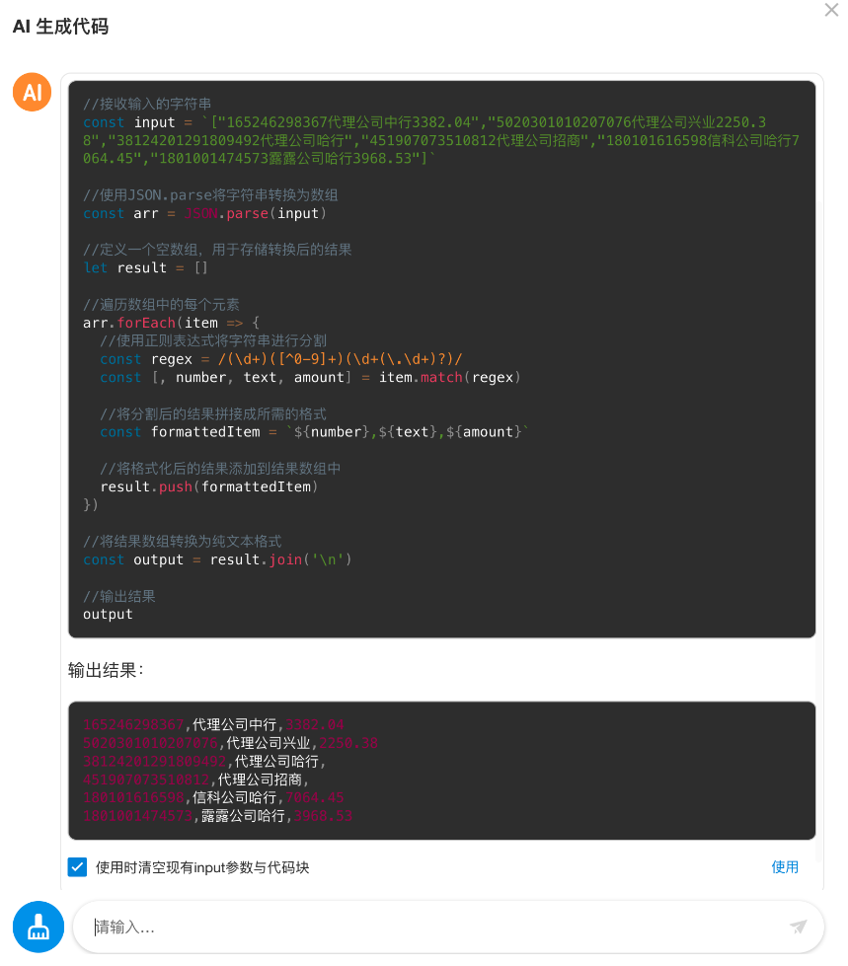
Task: Click the const arr = JSON.parse(input) line
Action: coord(204,213)
